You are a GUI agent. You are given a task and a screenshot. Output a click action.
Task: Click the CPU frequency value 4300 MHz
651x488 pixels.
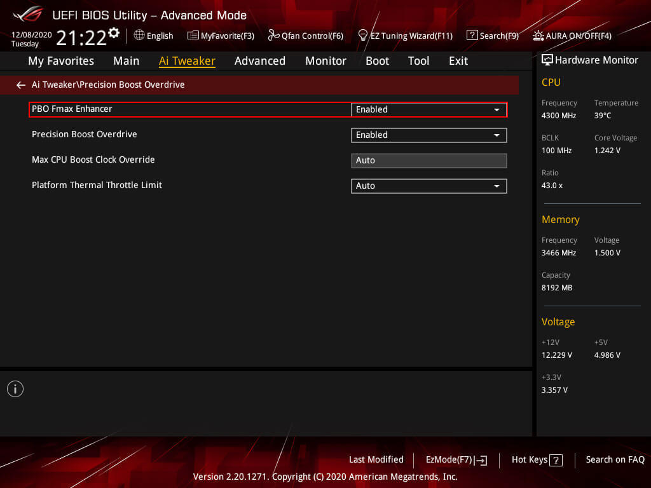[x=558, y=116]
